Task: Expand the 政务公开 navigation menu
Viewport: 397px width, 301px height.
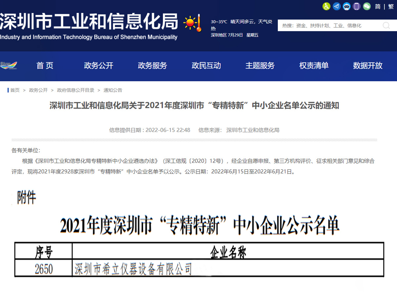Action: click(98, 66)
